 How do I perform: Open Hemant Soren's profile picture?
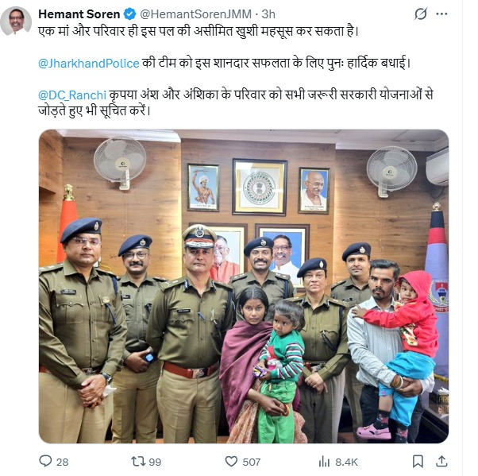tap(16, 21)
